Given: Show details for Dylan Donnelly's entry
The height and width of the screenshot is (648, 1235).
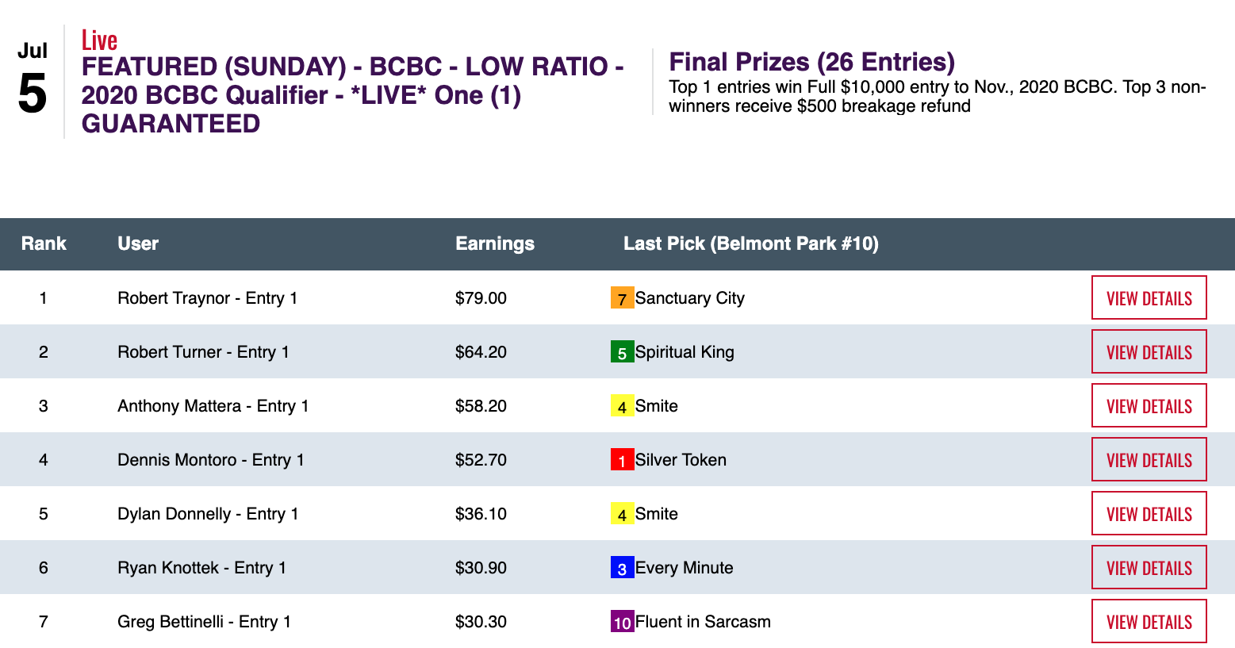Looking at the screenshot, I should tap(1149, 514).
